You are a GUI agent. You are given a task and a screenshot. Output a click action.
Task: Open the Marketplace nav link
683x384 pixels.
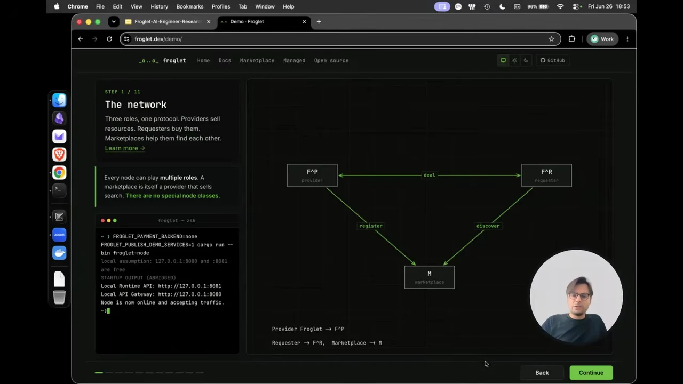[257, 60]
